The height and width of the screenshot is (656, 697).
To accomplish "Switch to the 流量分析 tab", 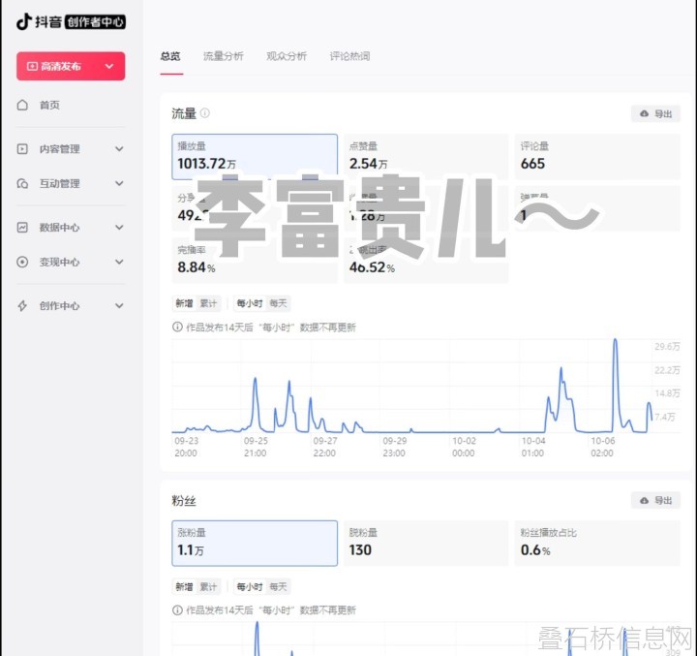I will [223, 56].
